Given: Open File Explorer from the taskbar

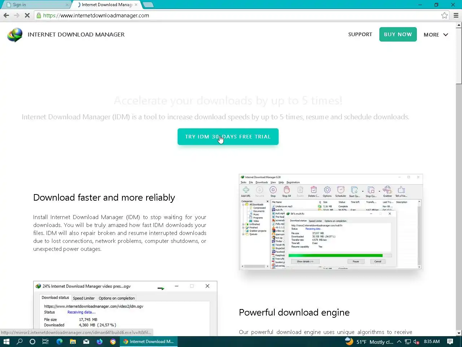Looking at the screenshot, I should (73, 342).
